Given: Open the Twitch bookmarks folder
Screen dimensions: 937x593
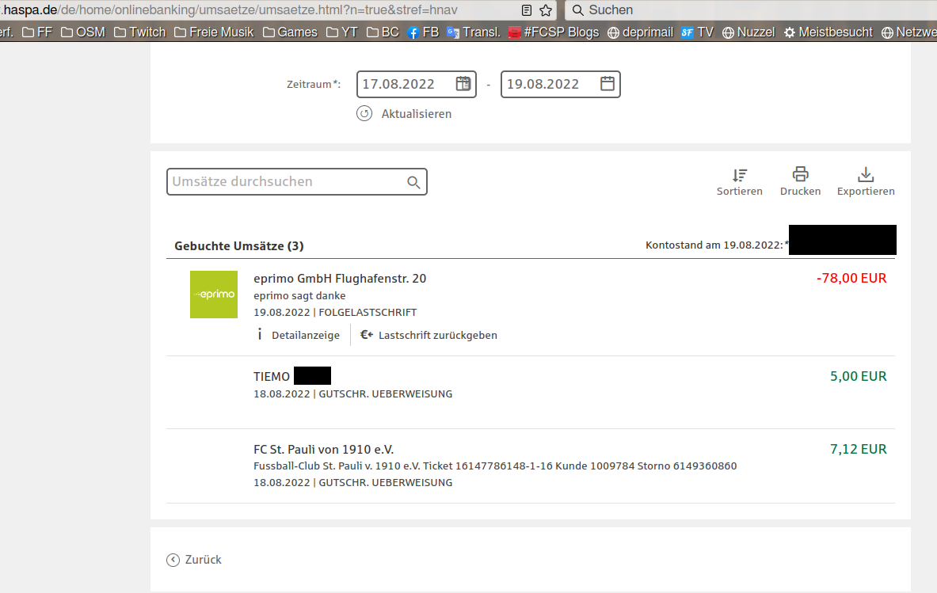Looking at the screenshot, I should [140, 32].
